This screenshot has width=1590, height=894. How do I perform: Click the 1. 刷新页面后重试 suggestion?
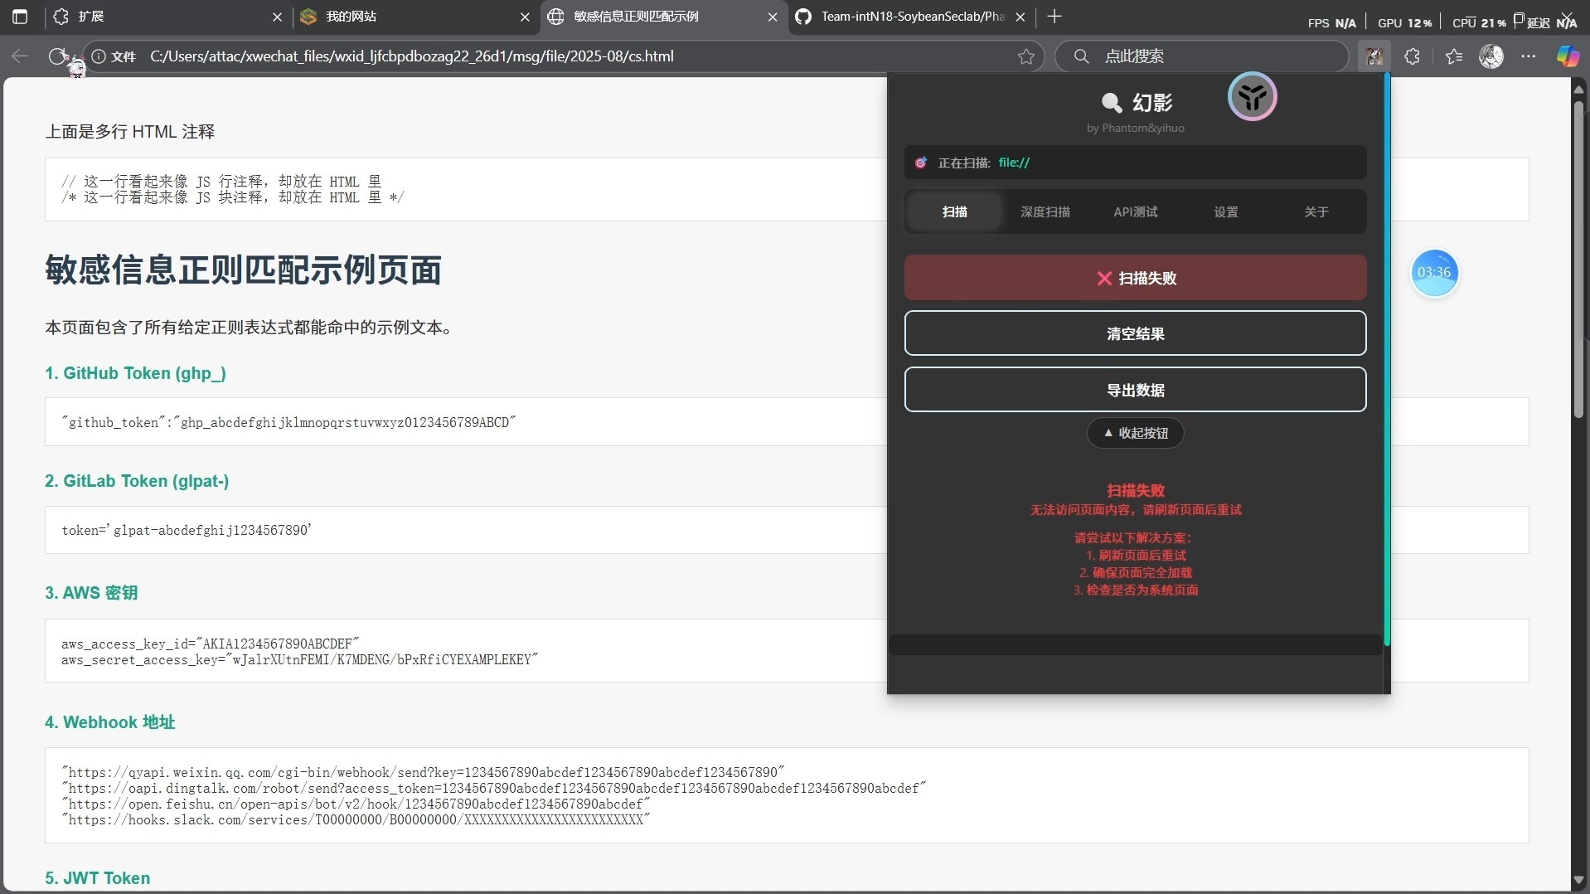1136,556
